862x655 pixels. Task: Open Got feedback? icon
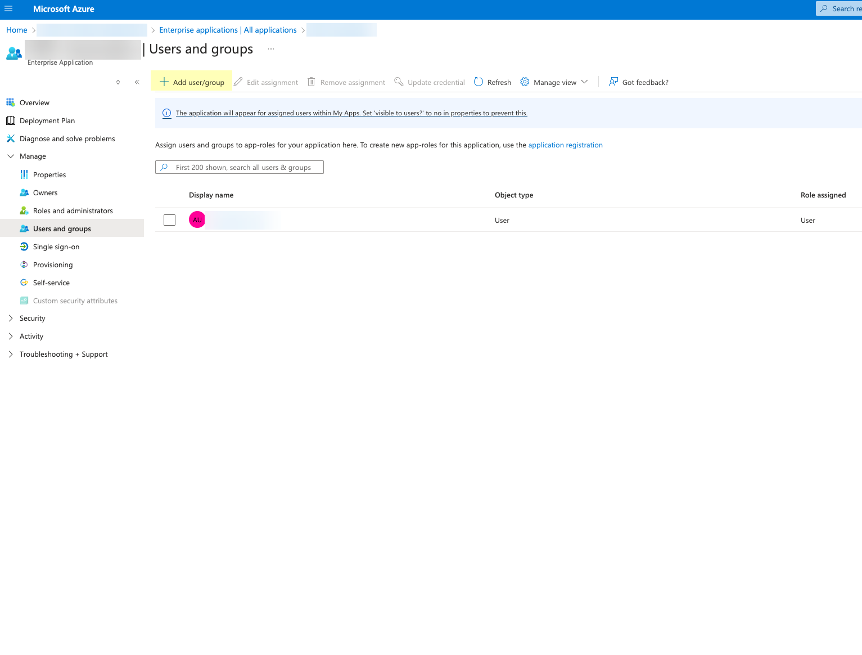613,82
